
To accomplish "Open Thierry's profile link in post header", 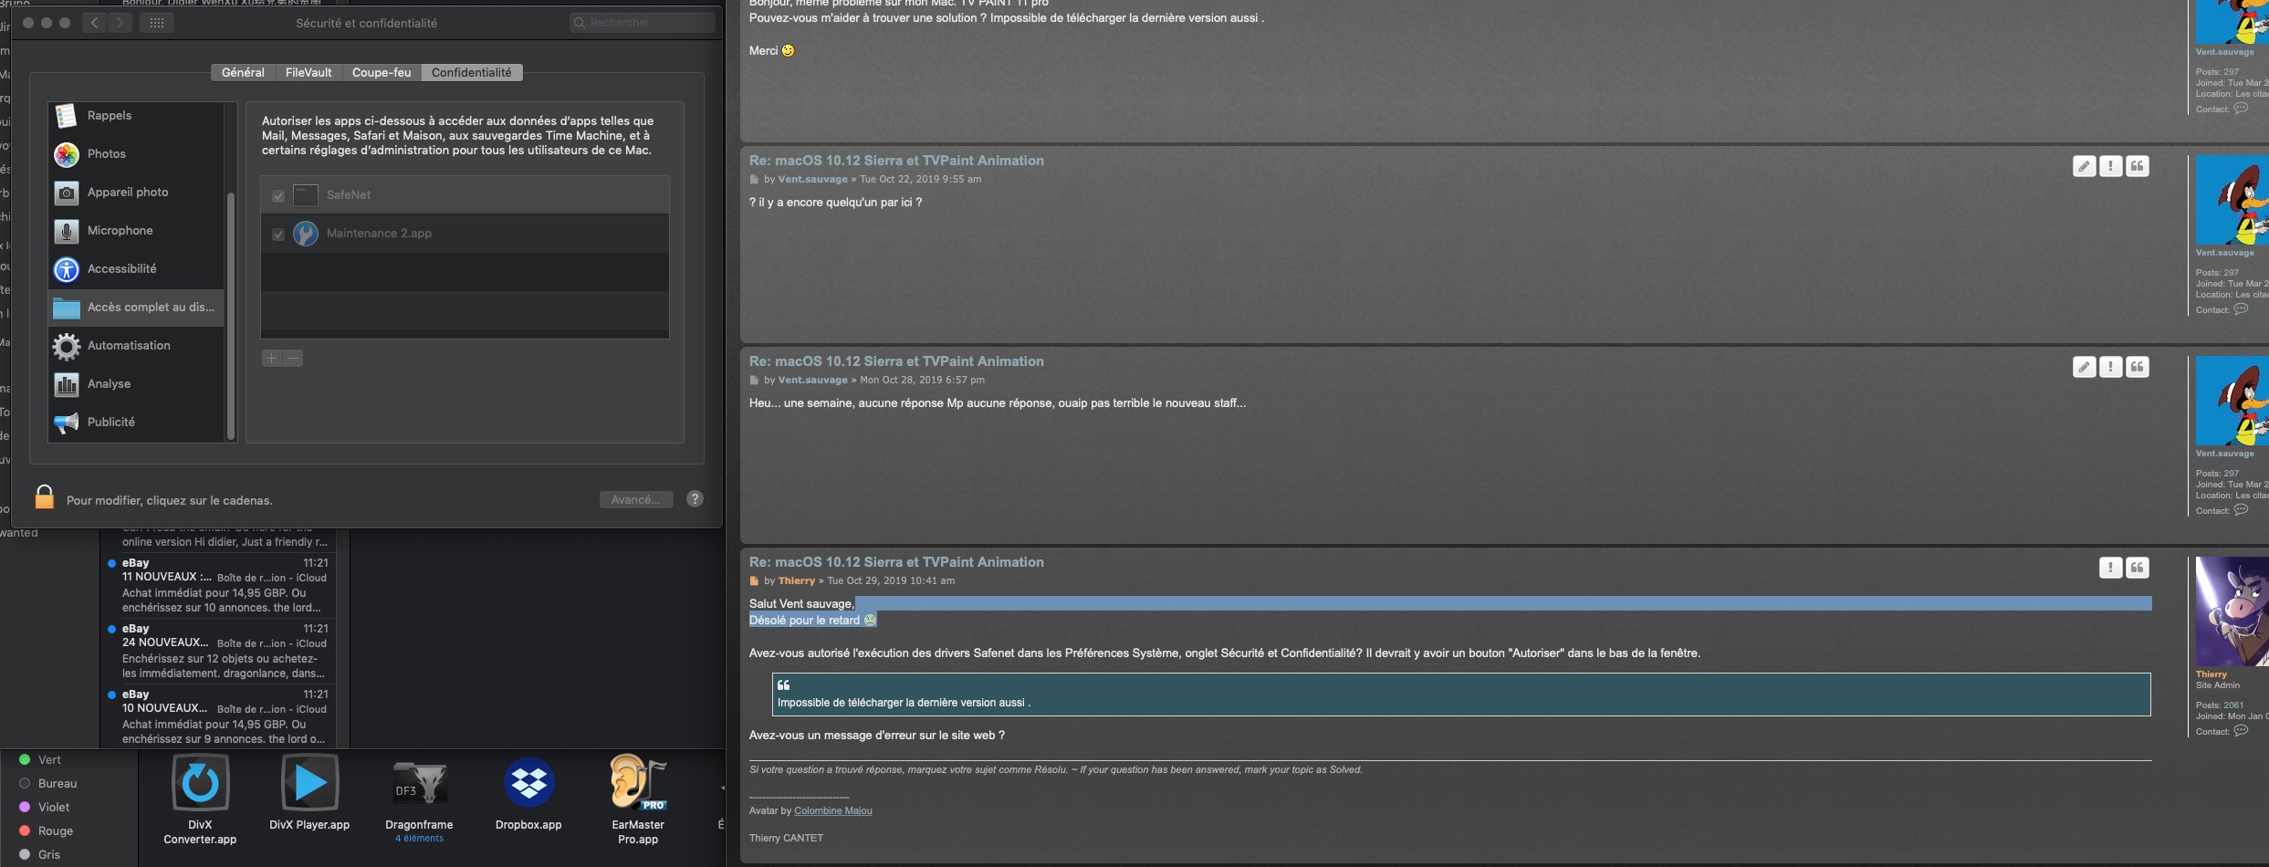I will (x=796, y=580).
